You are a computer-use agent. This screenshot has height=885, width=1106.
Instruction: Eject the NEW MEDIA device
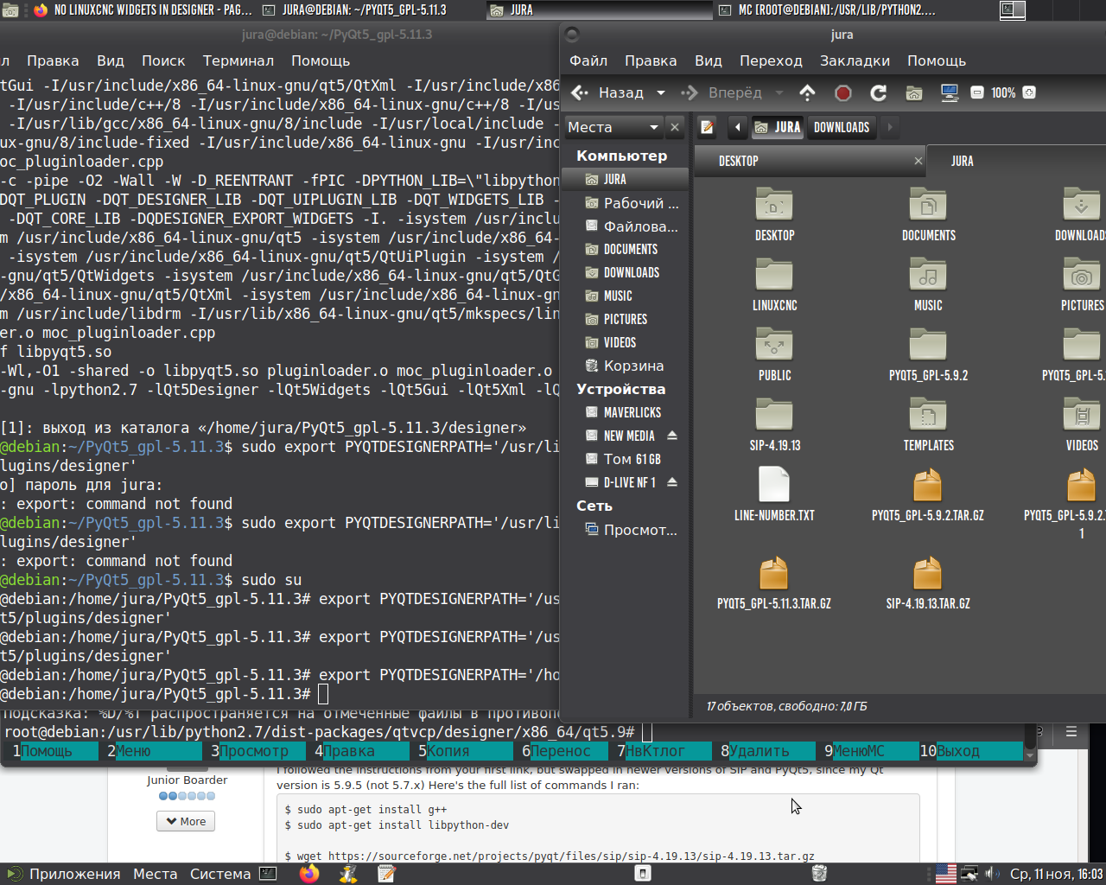pos(672,436)
